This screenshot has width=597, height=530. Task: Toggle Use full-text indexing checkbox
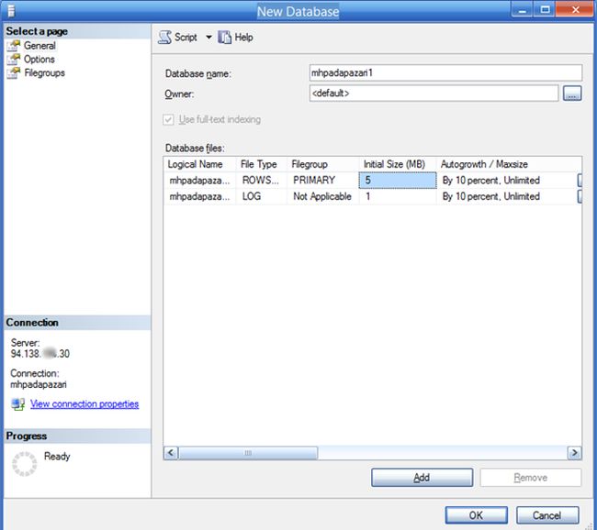168,119
